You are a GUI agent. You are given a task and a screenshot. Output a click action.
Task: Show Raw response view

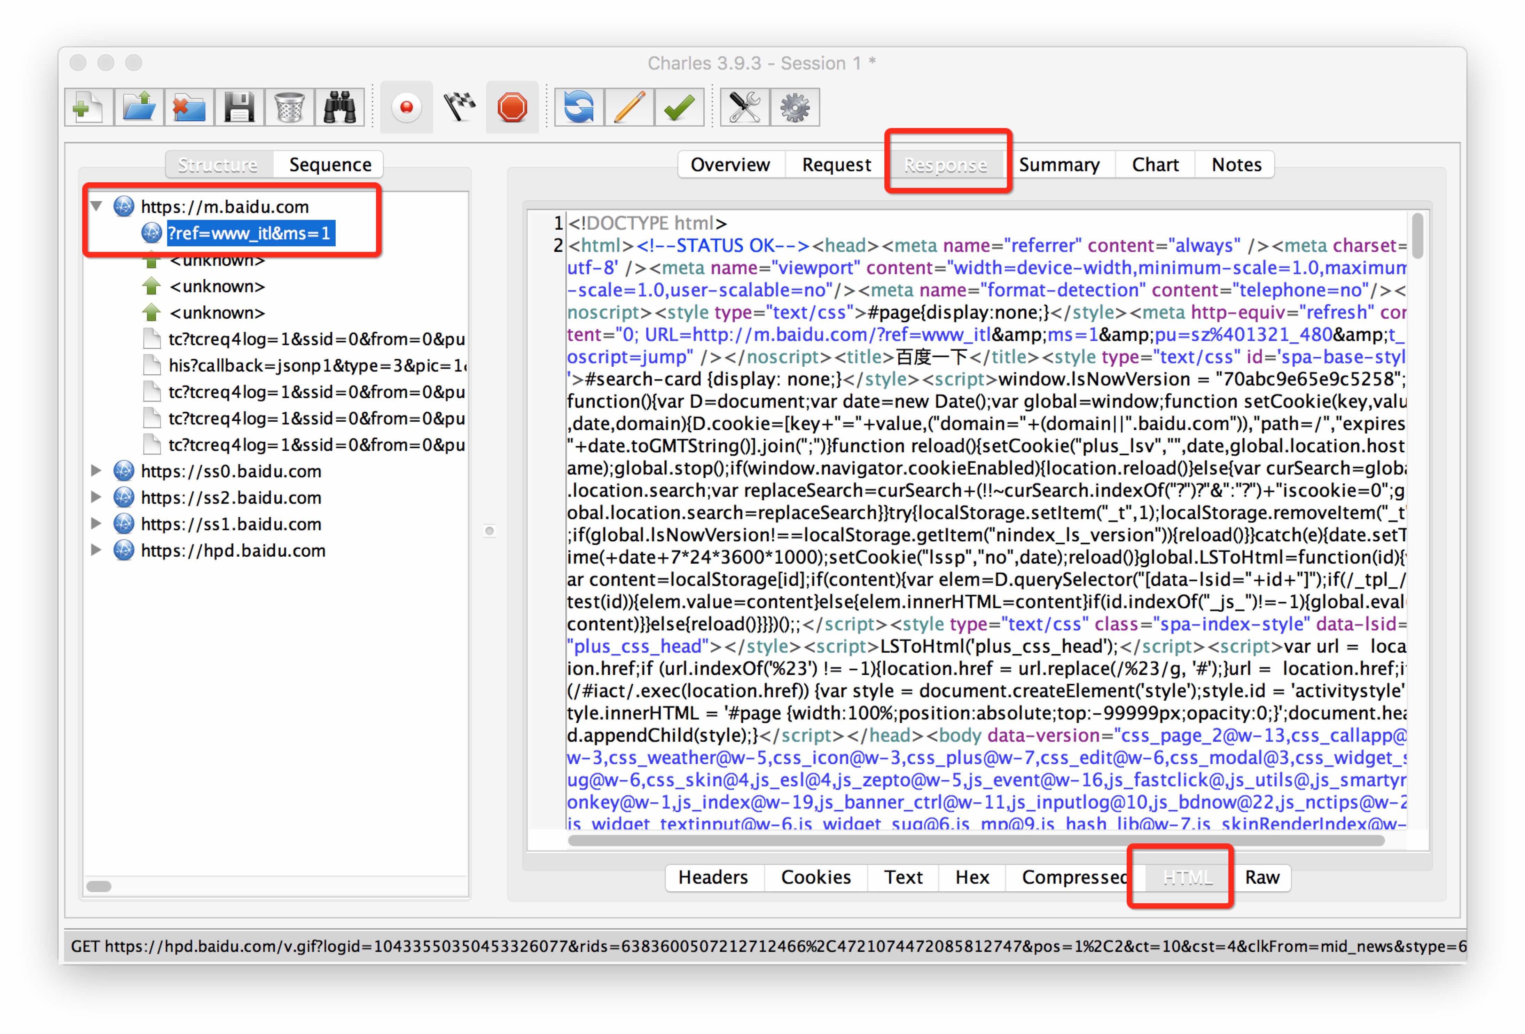tap(1262, 877)
